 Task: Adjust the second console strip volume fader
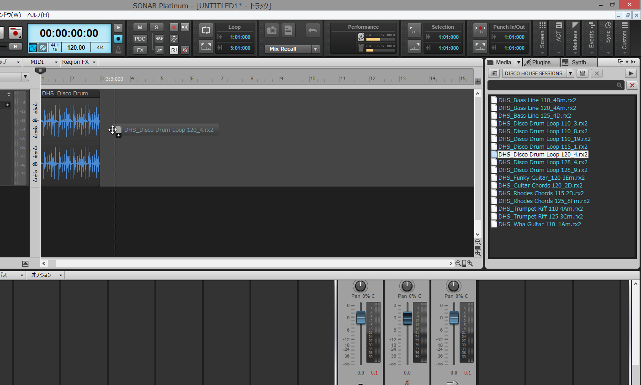point(408,317)
